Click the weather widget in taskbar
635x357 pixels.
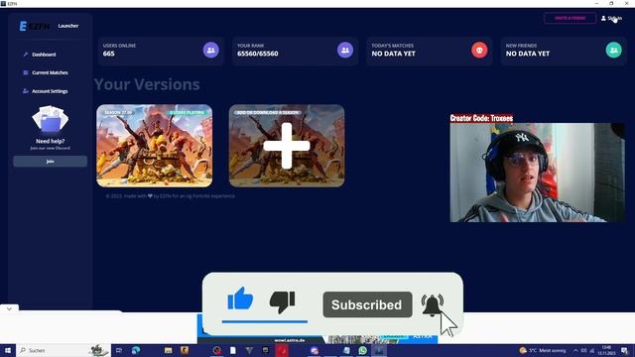543,350
